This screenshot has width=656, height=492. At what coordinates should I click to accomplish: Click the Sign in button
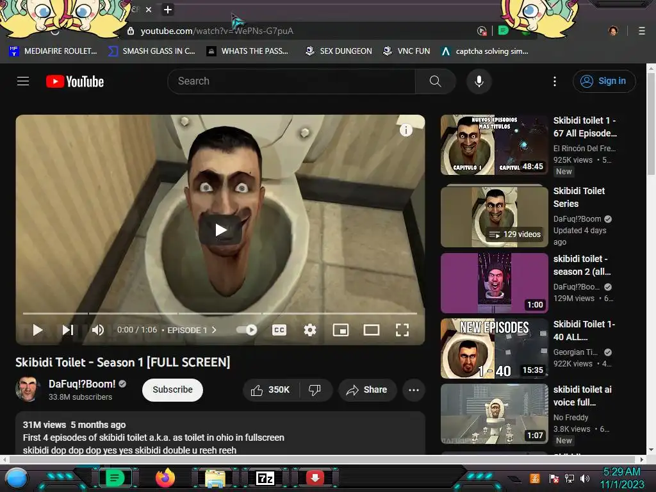click(x=603, y=81)
